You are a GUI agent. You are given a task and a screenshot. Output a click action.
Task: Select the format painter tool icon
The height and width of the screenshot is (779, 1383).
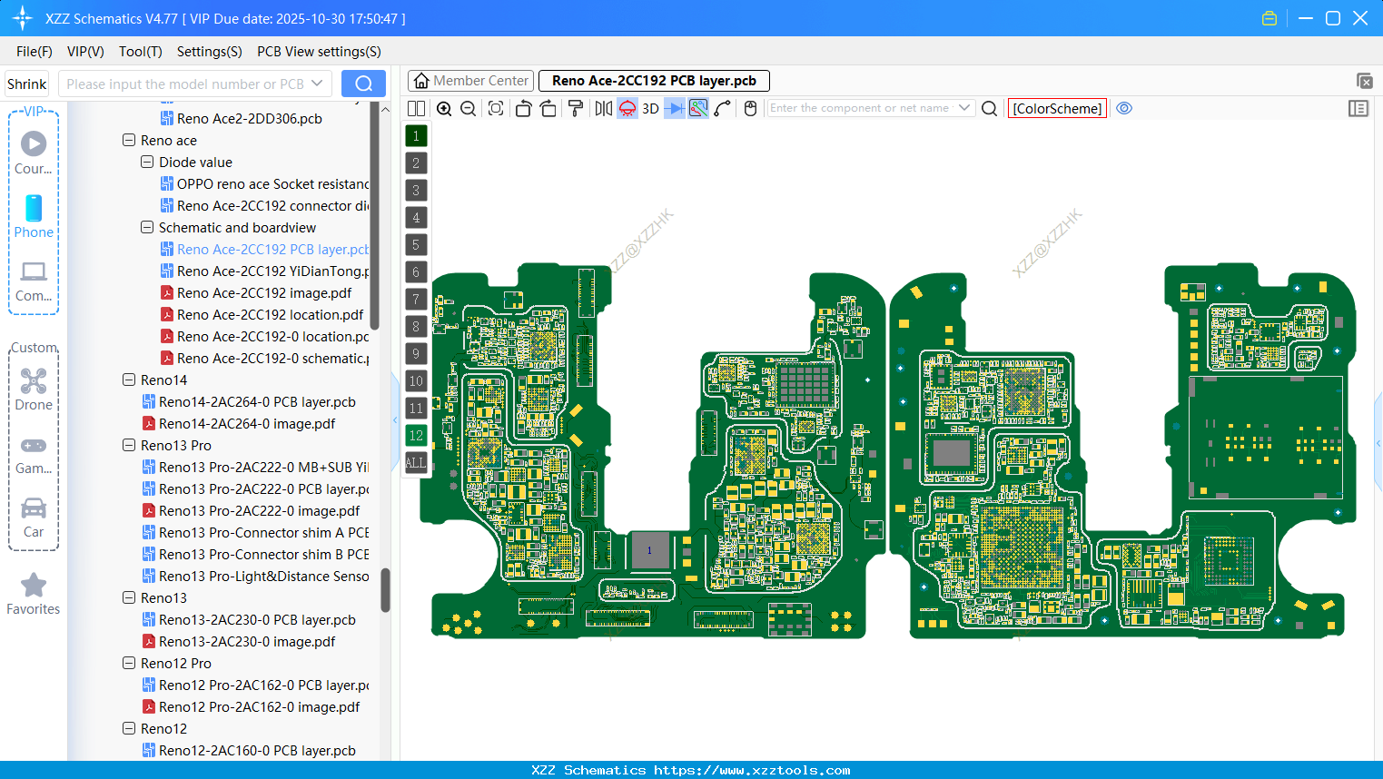pyautogui.click(x=575, y=109)
